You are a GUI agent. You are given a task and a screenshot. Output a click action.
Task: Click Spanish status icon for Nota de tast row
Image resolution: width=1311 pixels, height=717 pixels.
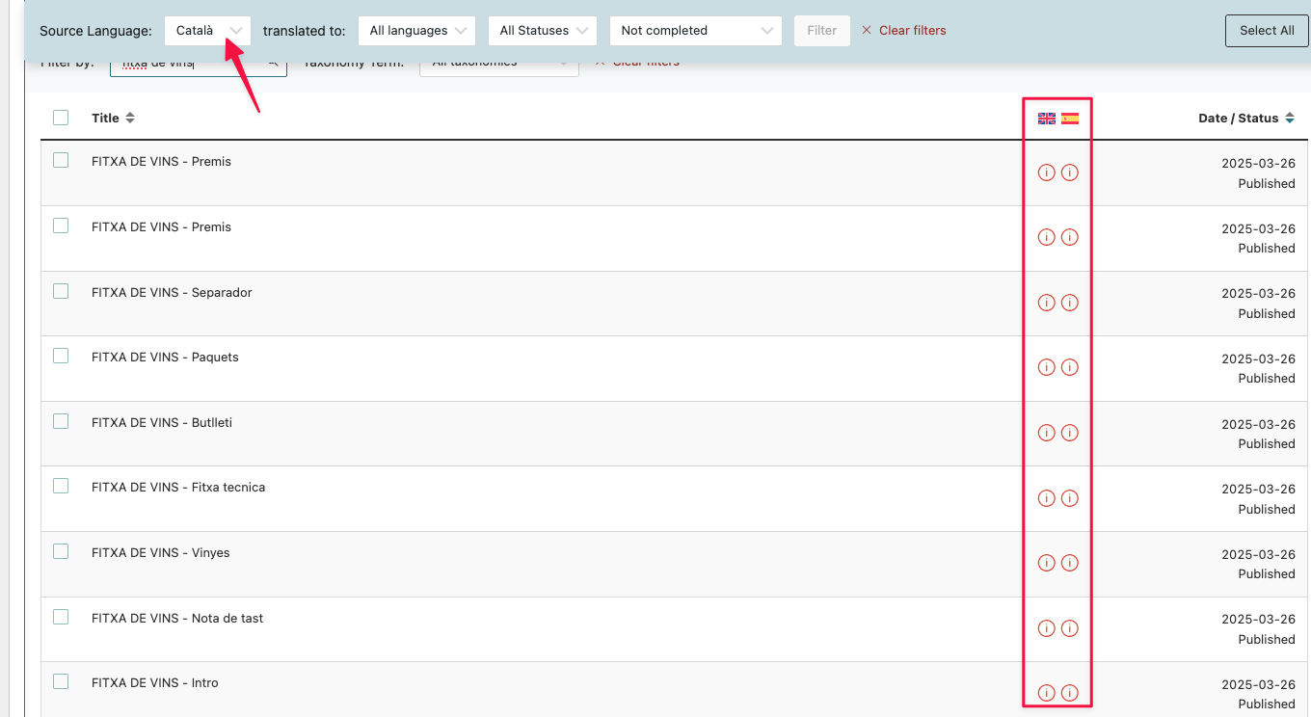tap(1069, 628)
